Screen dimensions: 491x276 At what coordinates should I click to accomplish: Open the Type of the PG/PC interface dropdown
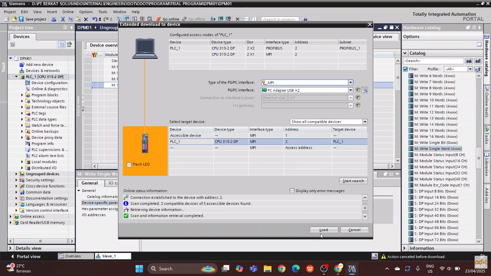(350, 82)
